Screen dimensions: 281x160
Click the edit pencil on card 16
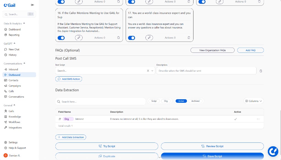click(79, 38)
